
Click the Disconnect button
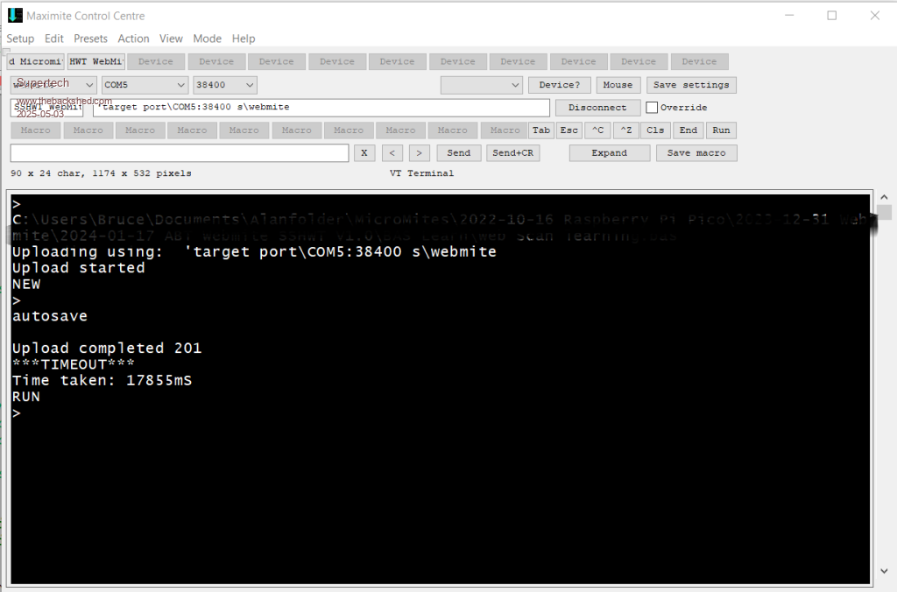coord(597,108)
